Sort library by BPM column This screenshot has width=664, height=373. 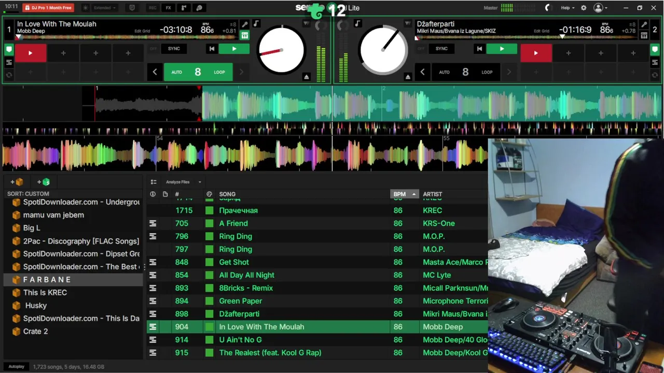pos(404,194)
